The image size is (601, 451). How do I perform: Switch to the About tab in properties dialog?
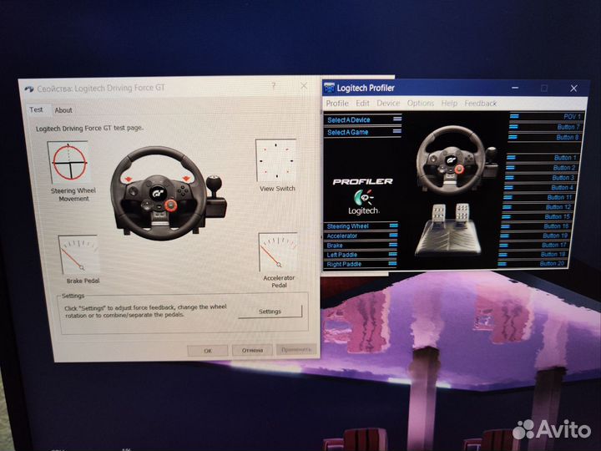pyautogui.click(x=63, y=110)
